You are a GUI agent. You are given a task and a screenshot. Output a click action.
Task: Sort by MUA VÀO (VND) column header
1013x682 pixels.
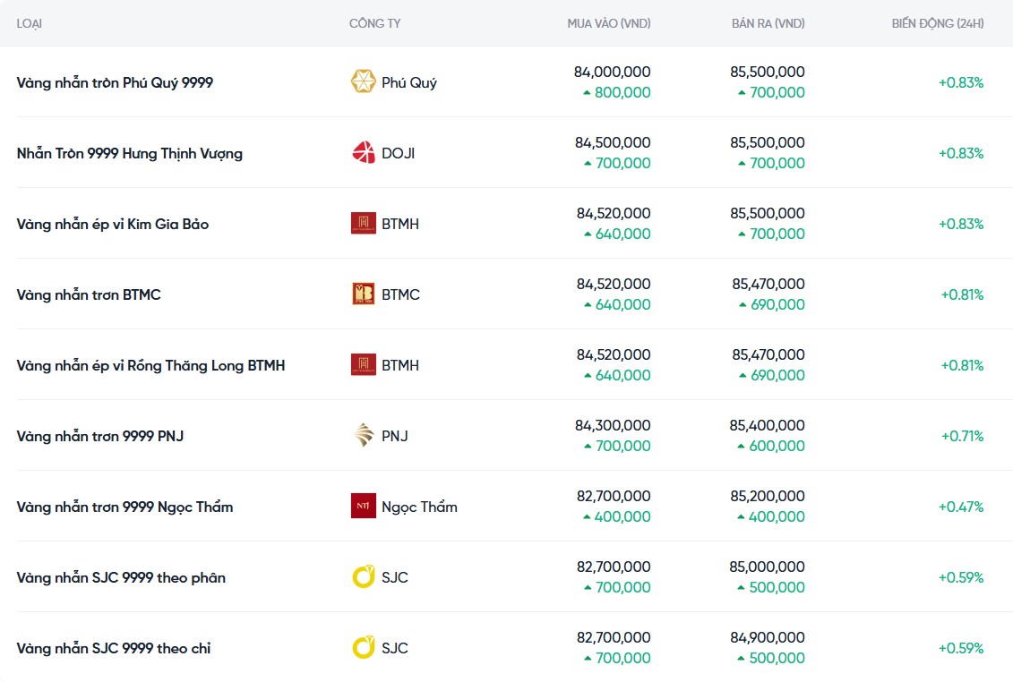point(608,23)
